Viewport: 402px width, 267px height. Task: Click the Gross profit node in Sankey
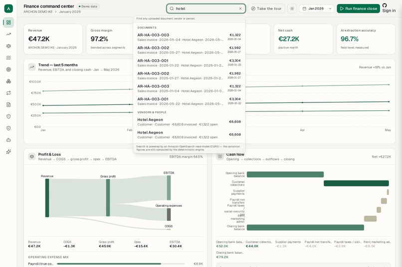pyautogui.click(x=108, y=197)
